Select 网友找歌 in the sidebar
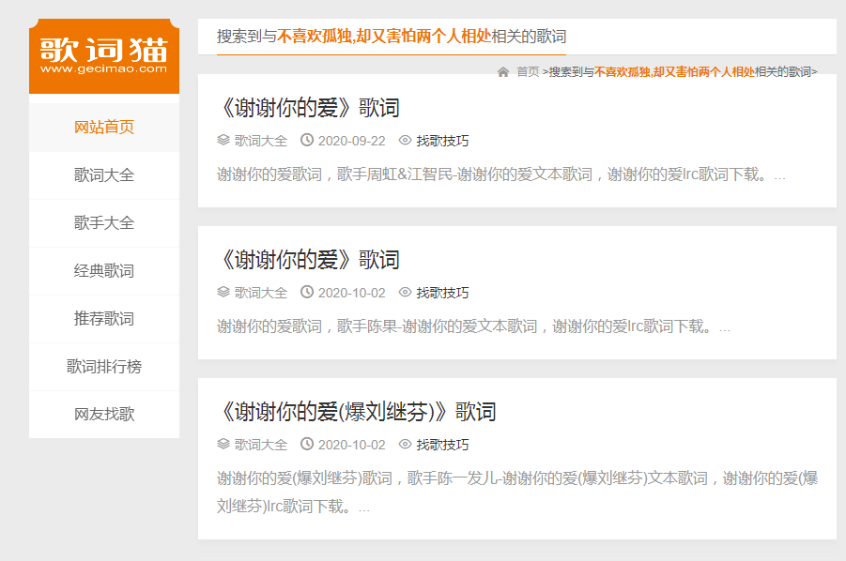This screenshot has width=846, height=561. (104, 415)
